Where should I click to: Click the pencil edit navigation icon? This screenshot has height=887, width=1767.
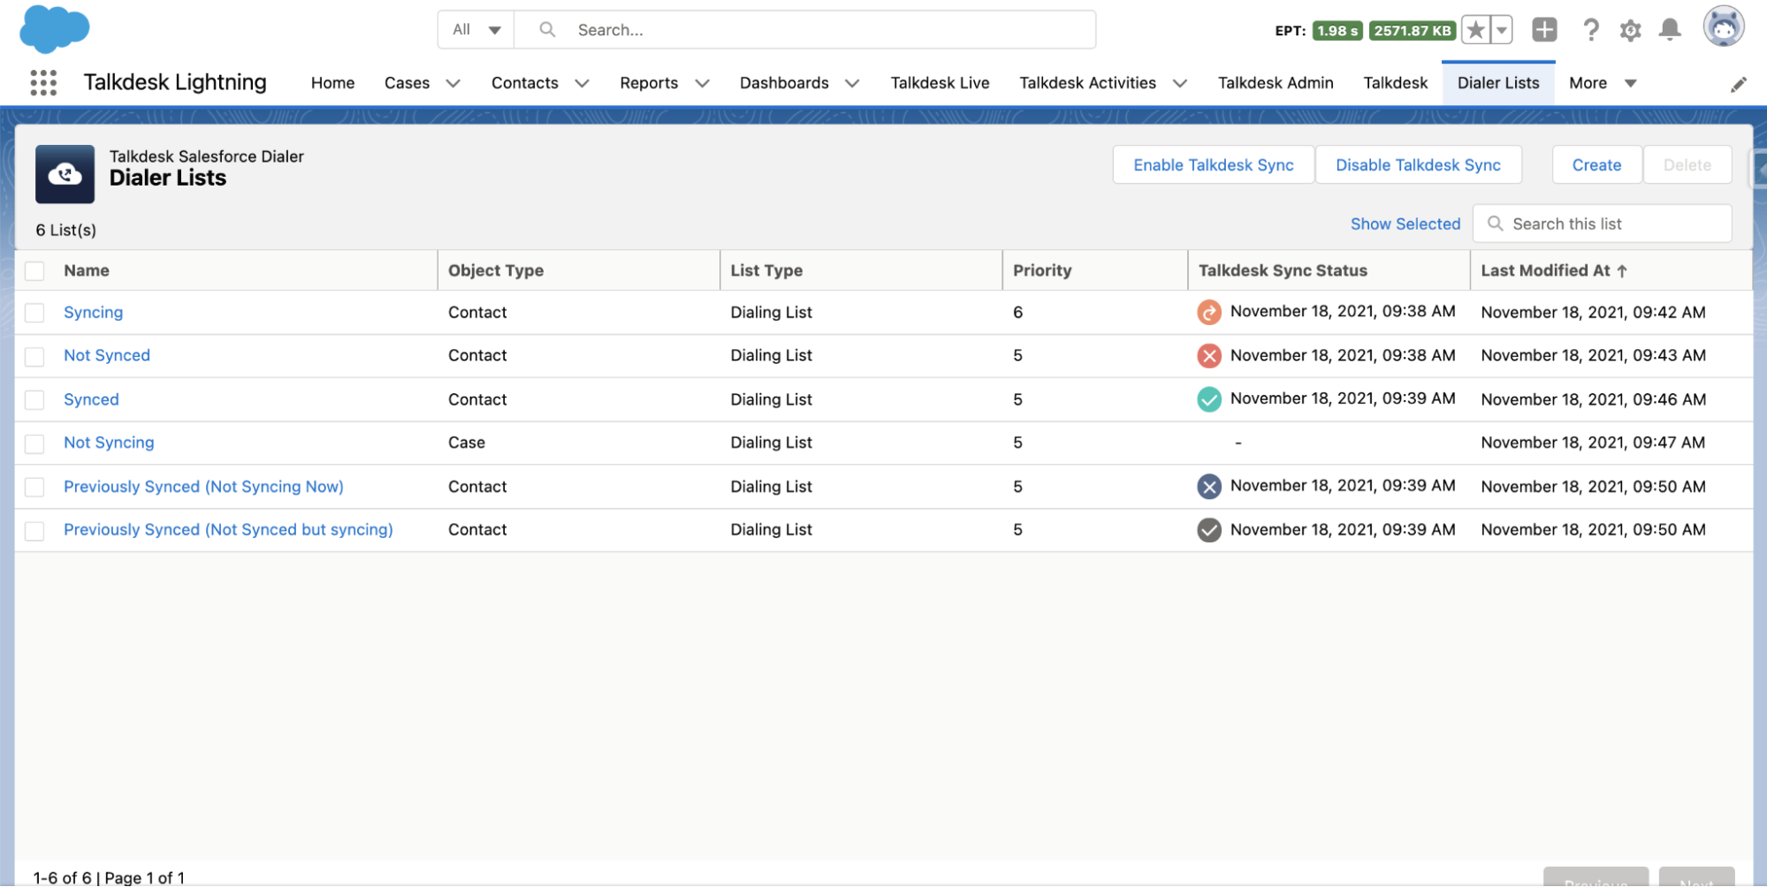tap(1739, 84)
